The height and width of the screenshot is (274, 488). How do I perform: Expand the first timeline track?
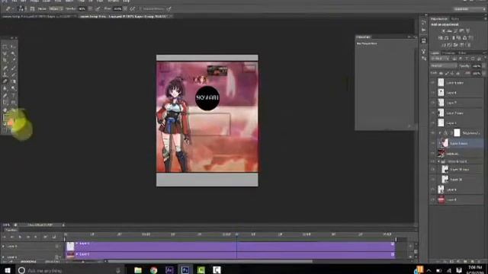pyautogui.click(x=3, y=246)
